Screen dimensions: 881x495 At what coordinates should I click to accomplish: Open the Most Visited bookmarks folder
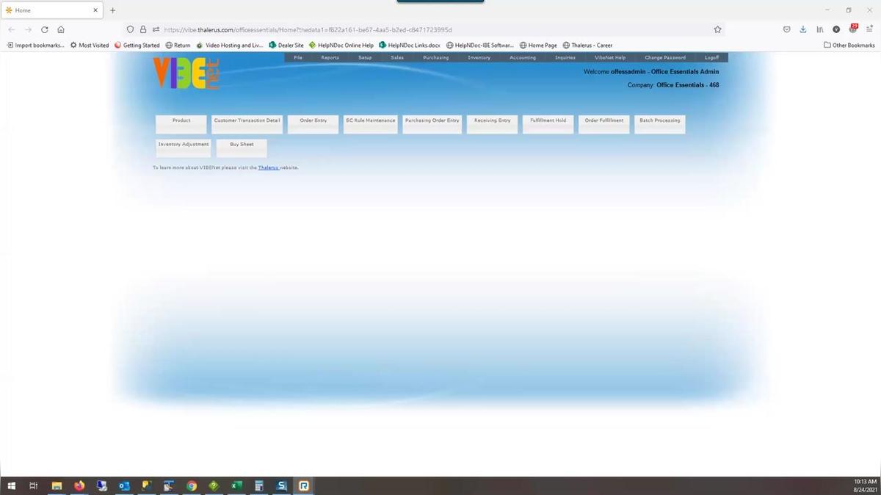coord(90,45)
